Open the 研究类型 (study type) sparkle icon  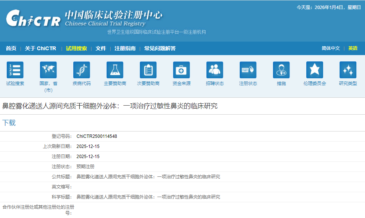pos(347,70)
